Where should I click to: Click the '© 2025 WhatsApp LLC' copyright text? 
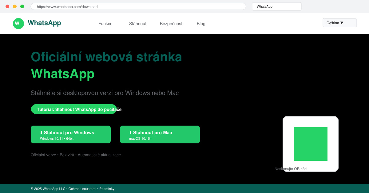pyautogui.click(x=48, y=189)
